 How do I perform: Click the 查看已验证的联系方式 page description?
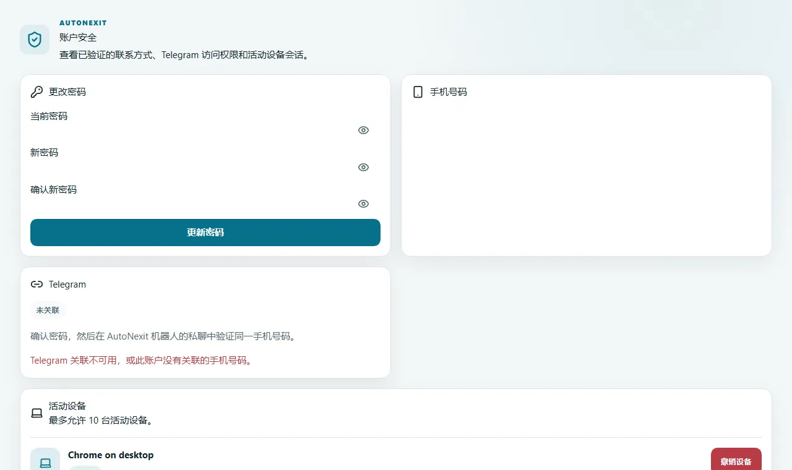coord(184,55)
